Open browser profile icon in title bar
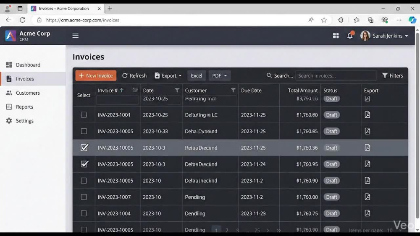The width and height of the screenshot is (420, 236). pyautogui.click(x=8, y=8)
